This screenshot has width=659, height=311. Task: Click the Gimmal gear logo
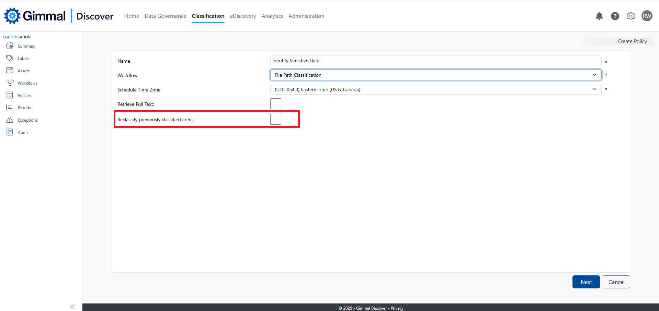12,16
